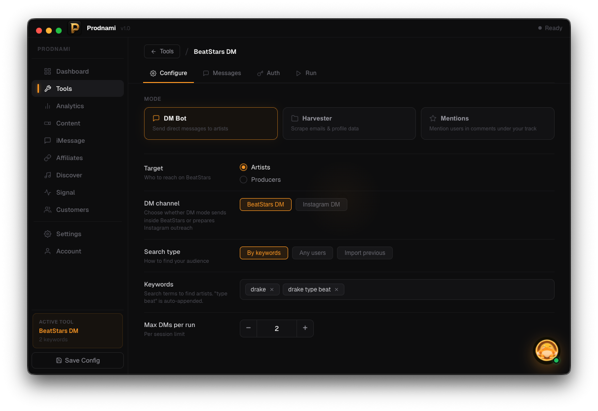Open the Account sidebar item
Viewport: 598px width, 411px height.
(x=77, y=251)
